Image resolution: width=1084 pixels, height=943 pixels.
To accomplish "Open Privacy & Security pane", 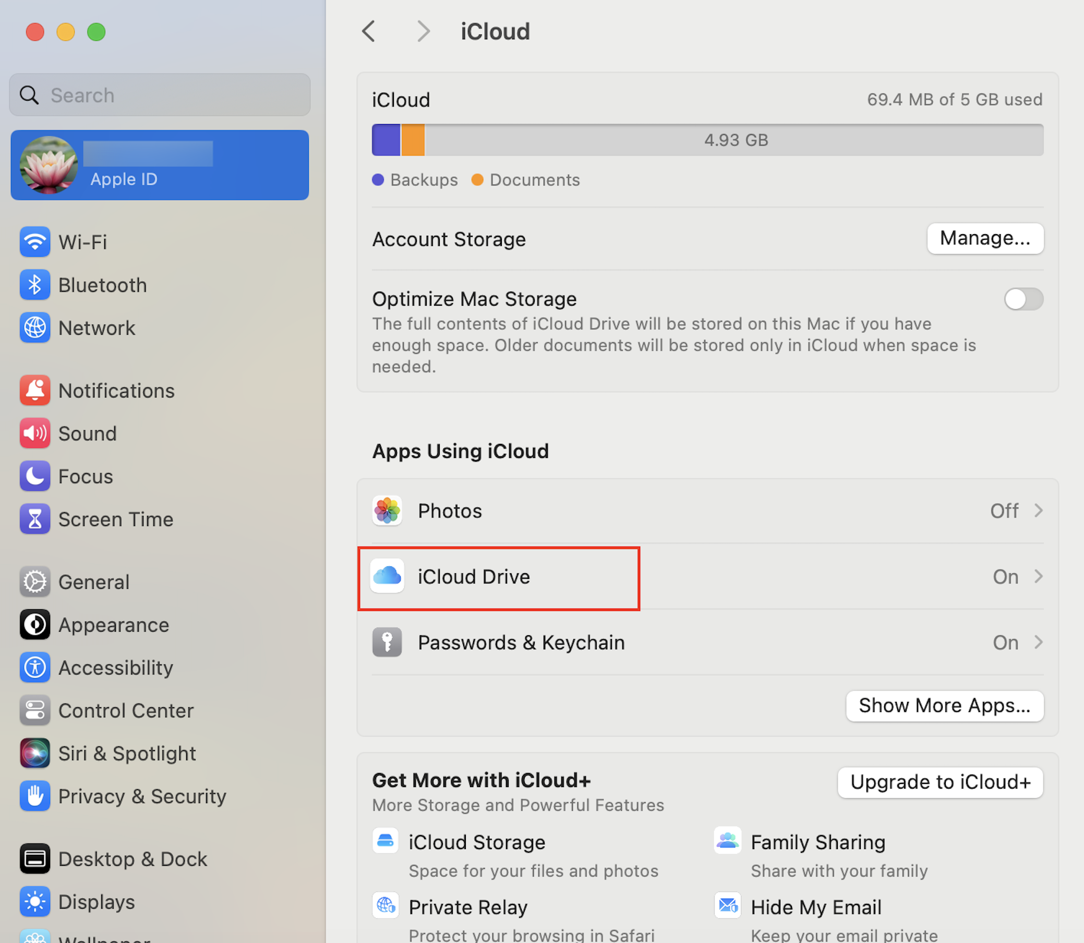I will tap(142, 796).
